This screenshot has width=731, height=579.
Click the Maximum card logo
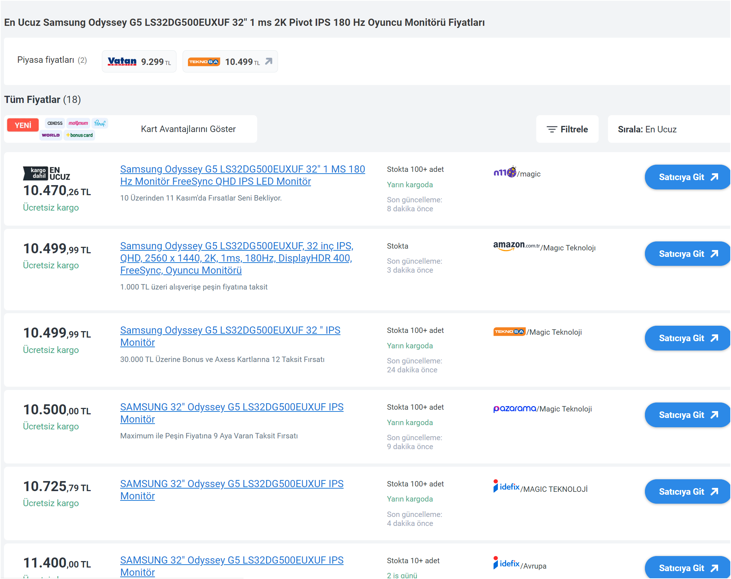pyautogui.click(x=78, y=123)
